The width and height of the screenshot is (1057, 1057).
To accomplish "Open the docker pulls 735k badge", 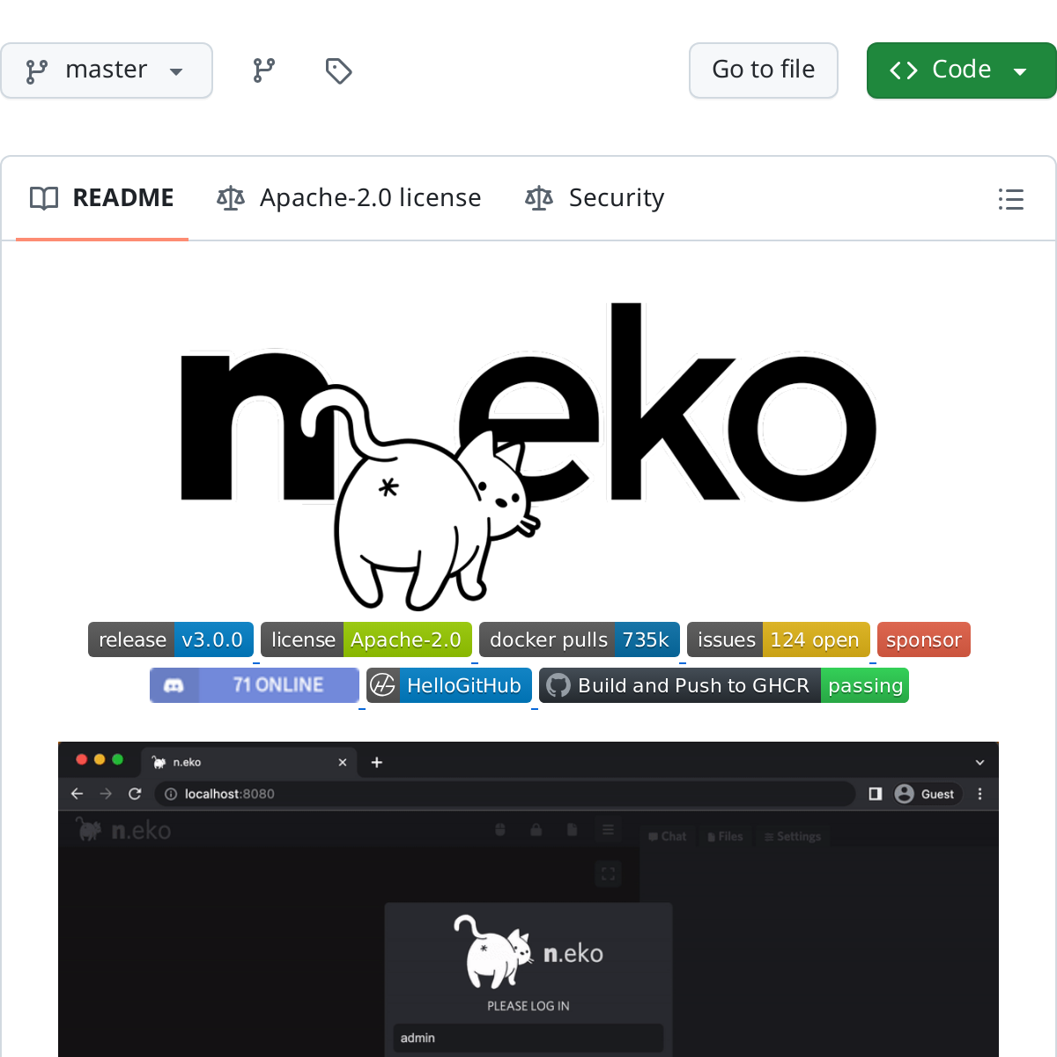I will pos(580,639).
